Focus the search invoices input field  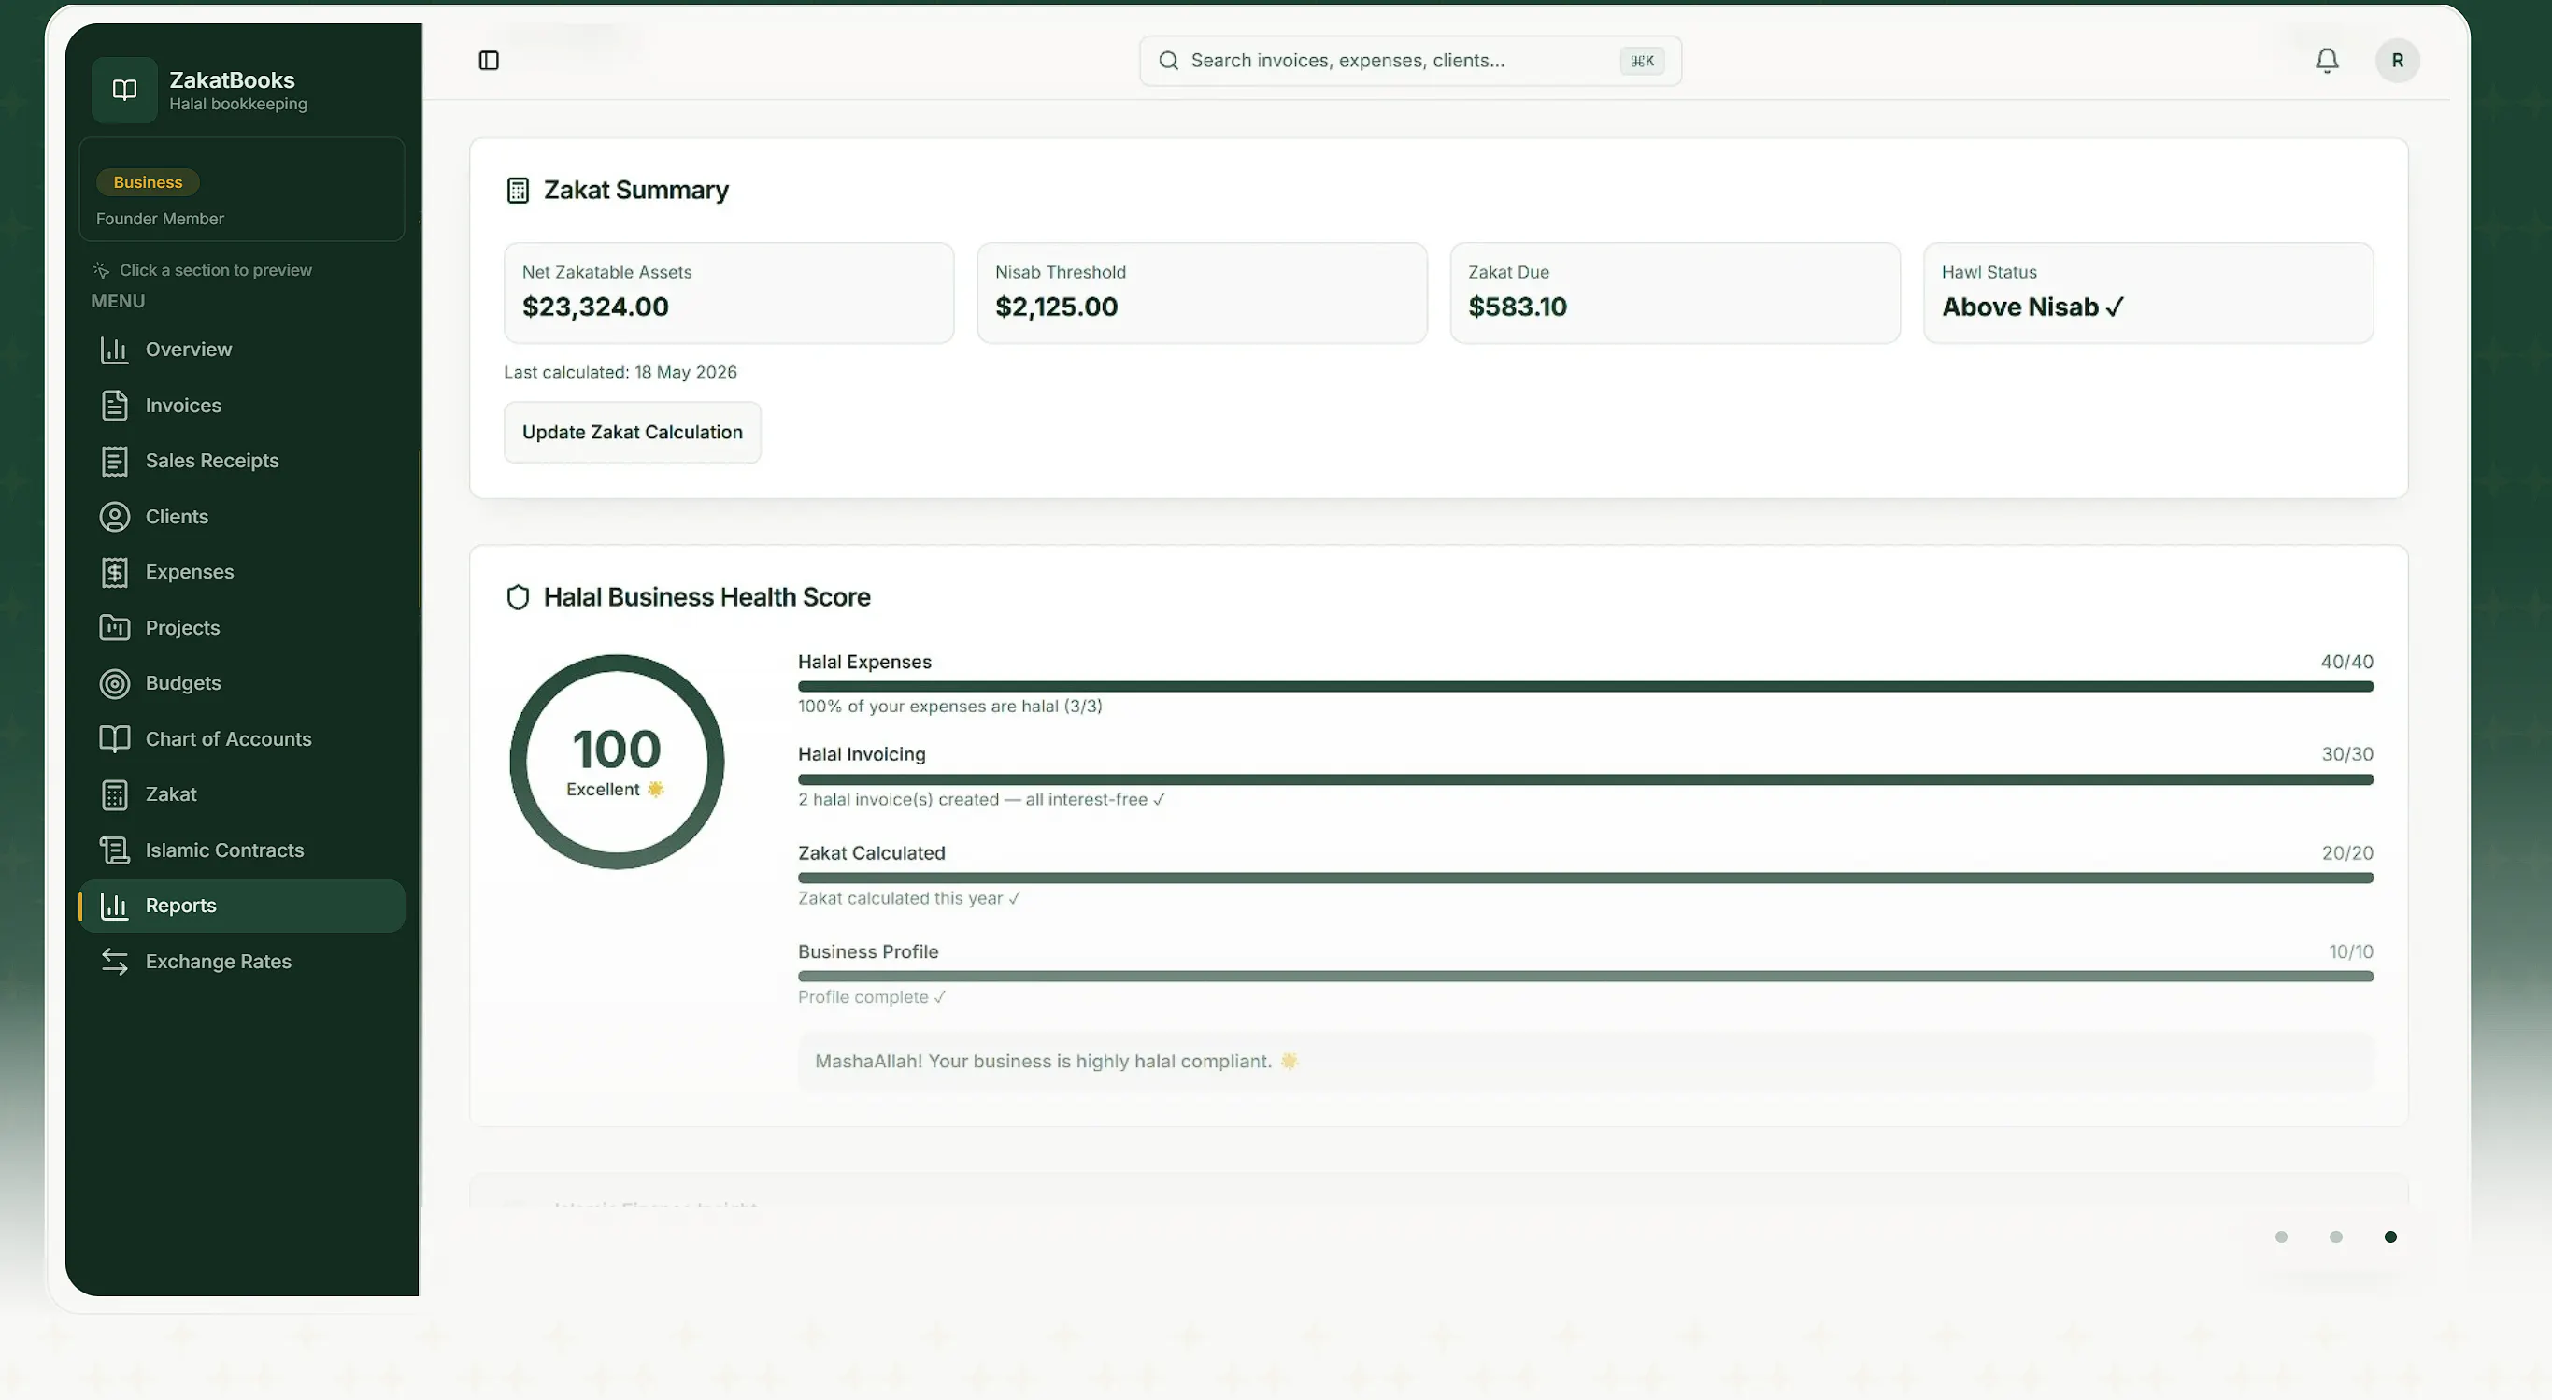[x=1410, y=61]
